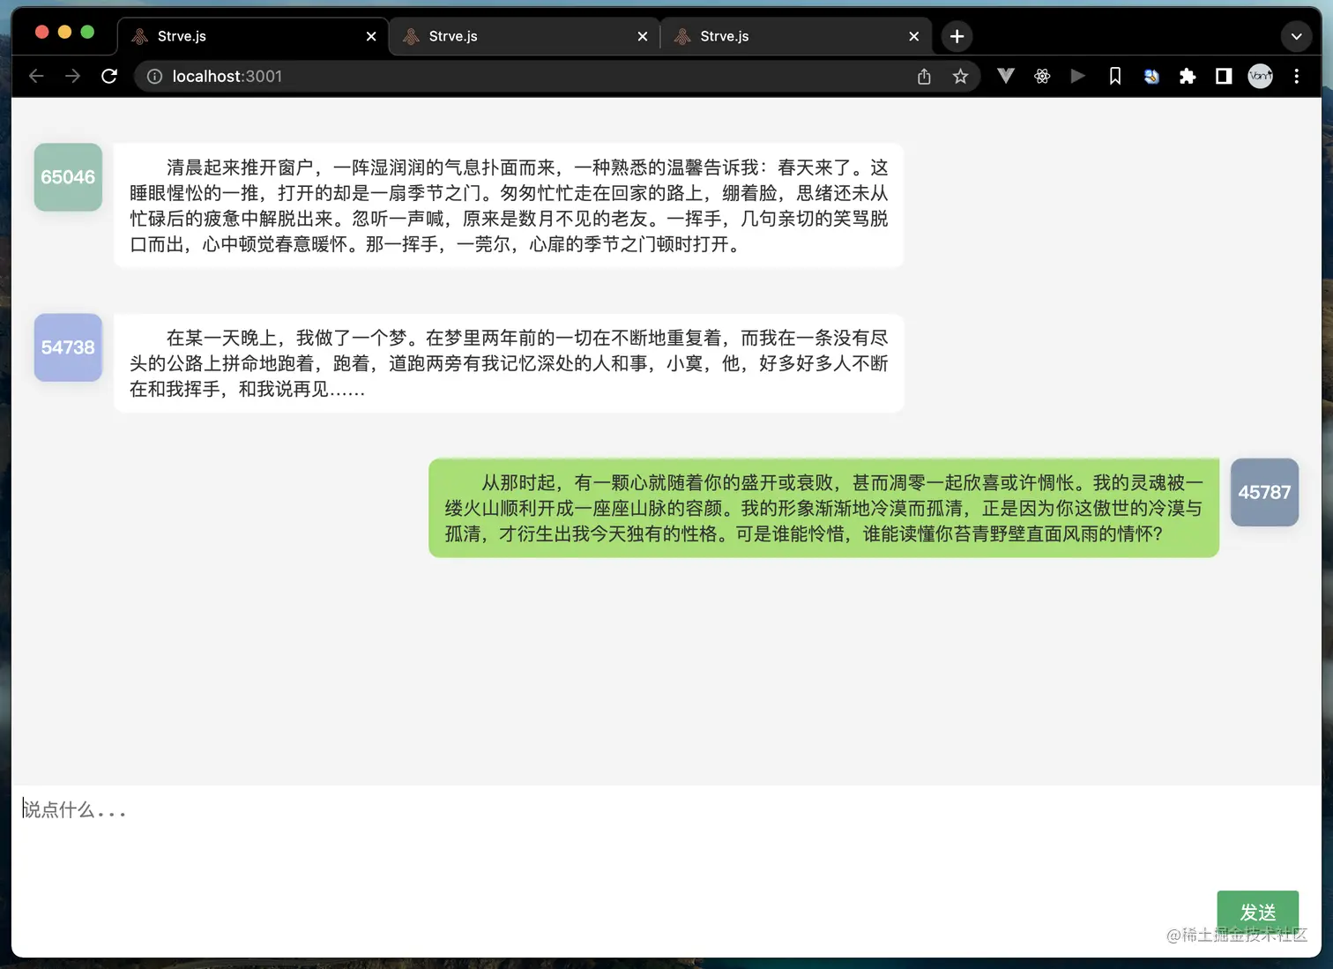Image resolution: width=1333 pixels, height=969 pixels.
Task: Share this page from the address bar
Action: 924,77
